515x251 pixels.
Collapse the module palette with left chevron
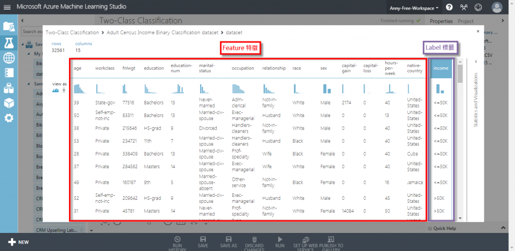(x=22, y=21)
